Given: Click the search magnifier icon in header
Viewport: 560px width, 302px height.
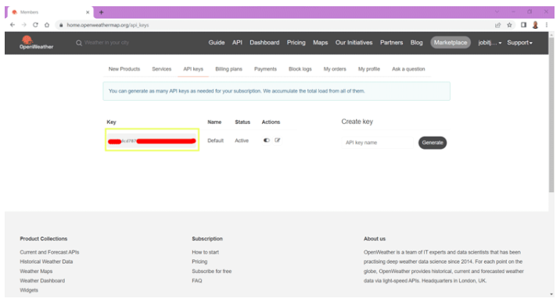Looking at the screenshot, I should point(79,43).
